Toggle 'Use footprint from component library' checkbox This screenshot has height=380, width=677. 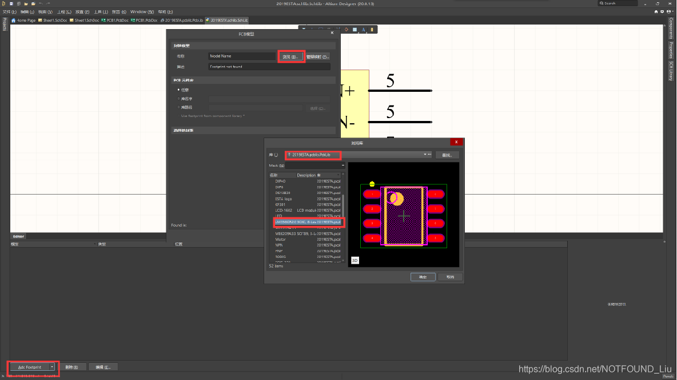pos(178,116)
